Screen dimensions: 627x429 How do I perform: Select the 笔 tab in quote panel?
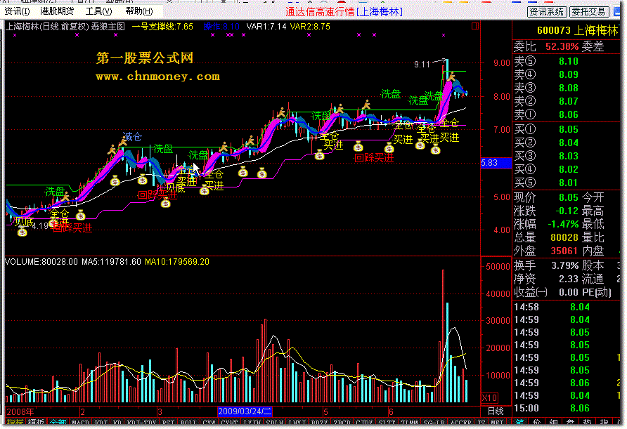click(520, 422)
